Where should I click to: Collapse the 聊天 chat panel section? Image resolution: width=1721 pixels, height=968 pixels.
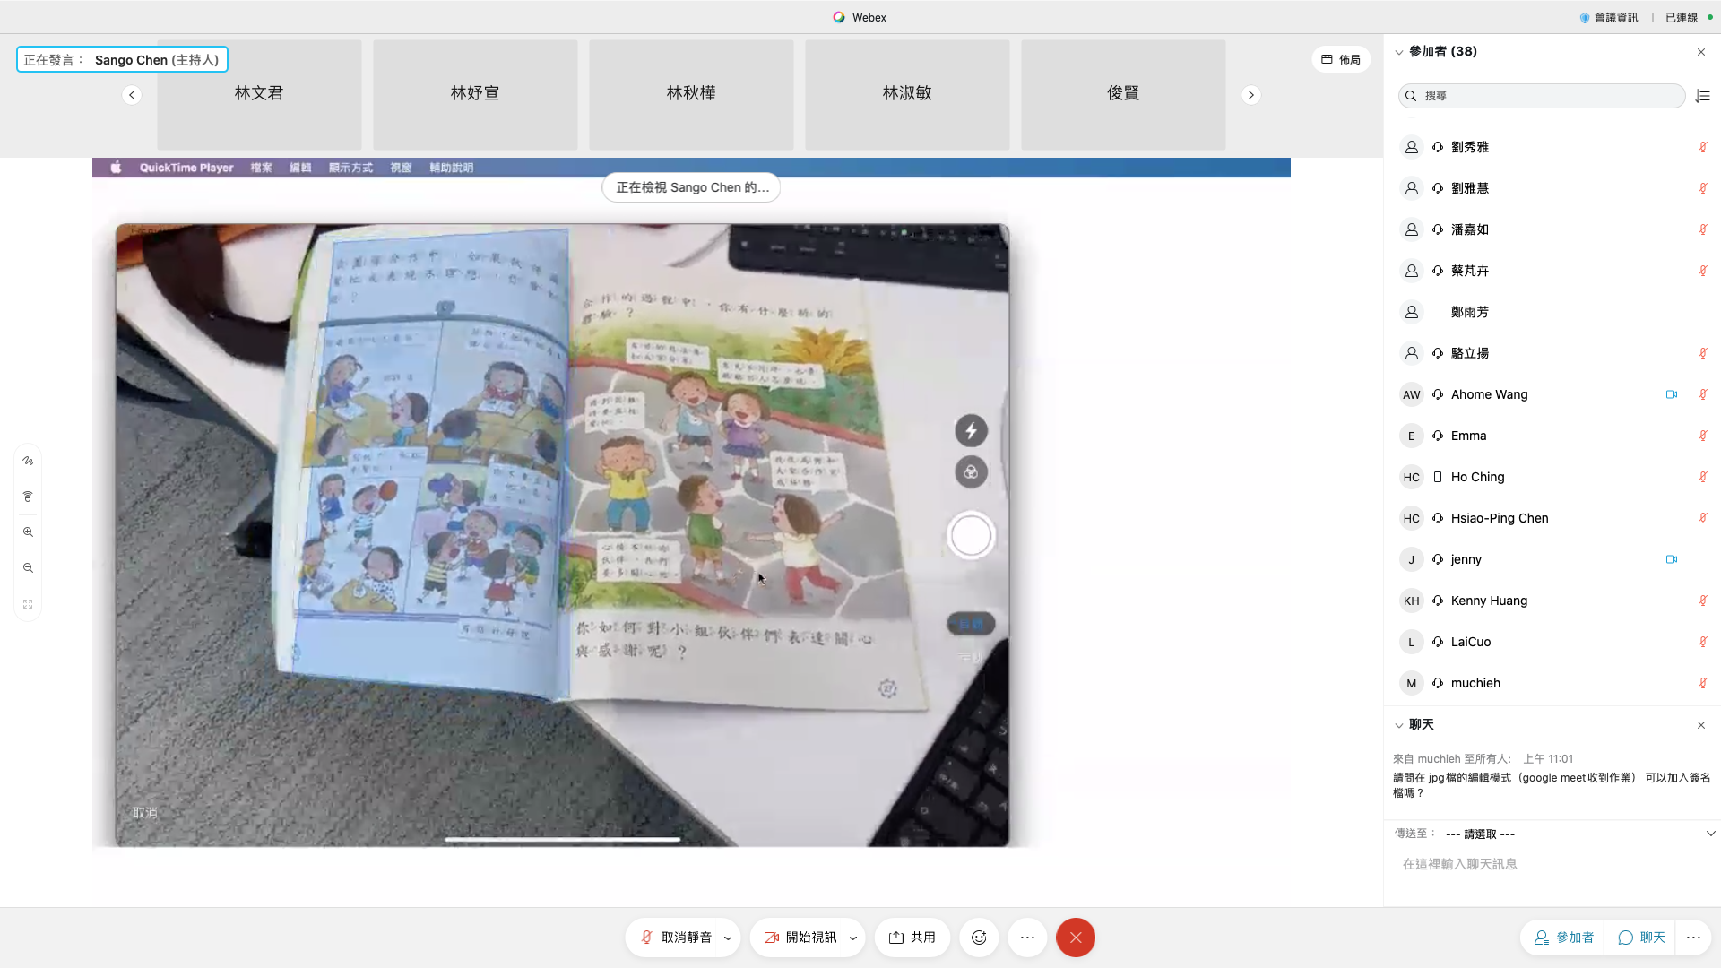1399,725
